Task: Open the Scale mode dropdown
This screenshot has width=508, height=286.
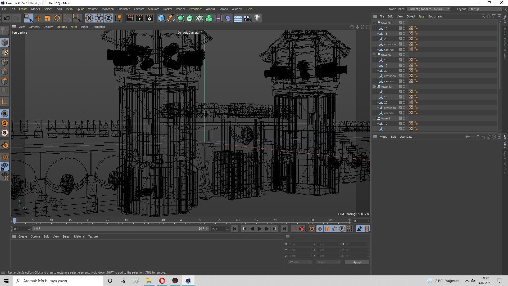Action: coord(329,262)
